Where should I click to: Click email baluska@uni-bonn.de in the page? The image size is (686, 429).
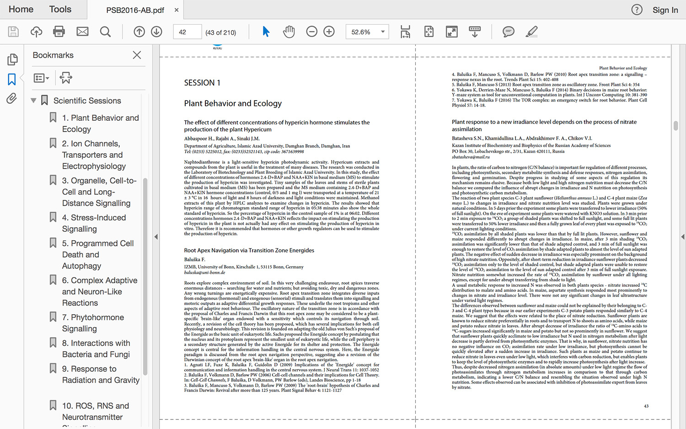tap(204, 272)
